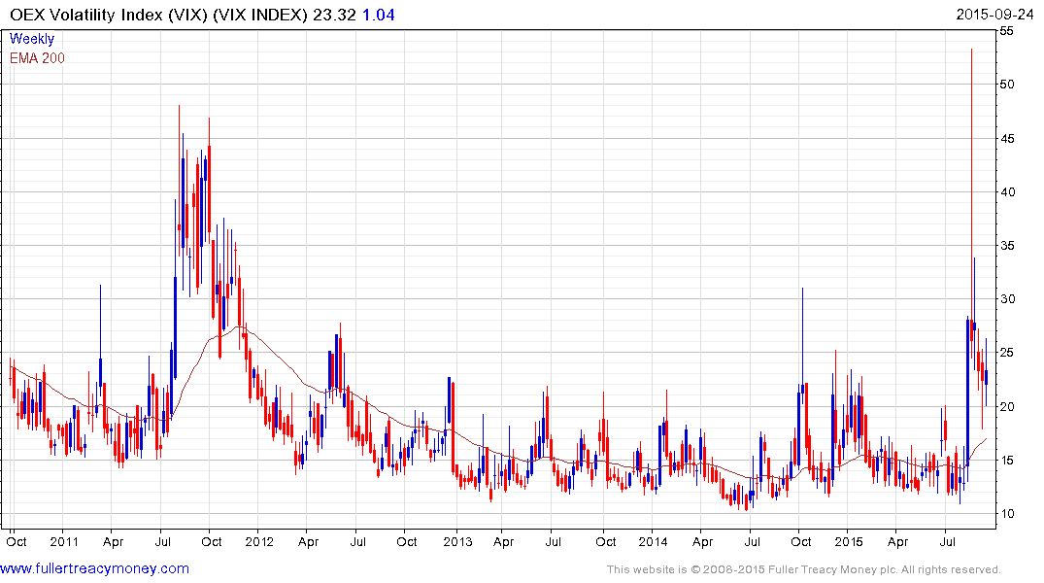The image size is (1044, 583).
Task: Click the x-axis label 2015
Action: tap(848, 541)
